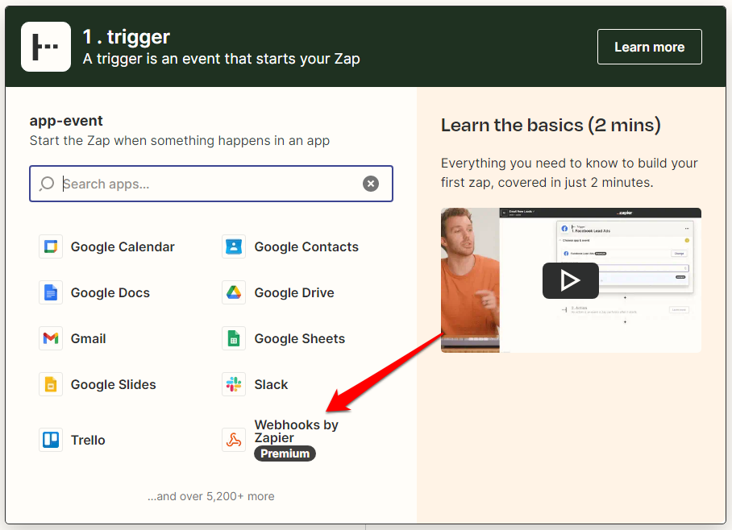Select the Google Slides icon
Screen dimensions: 732x530
click(x=51, y=385)
